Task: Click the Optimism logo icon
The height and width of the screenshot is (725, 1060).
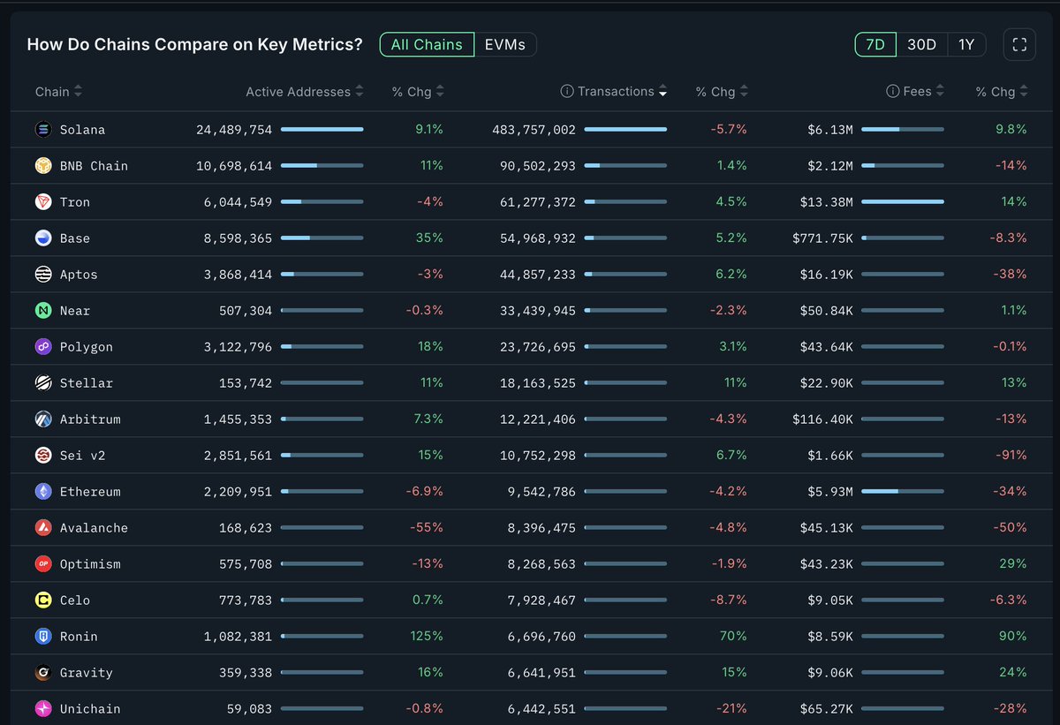Action: 43,563
